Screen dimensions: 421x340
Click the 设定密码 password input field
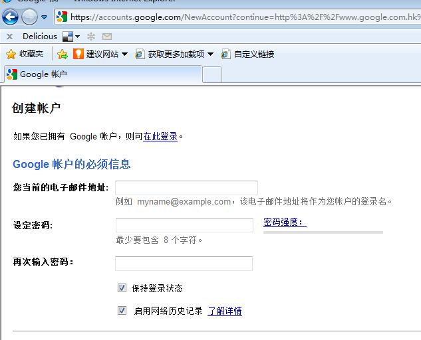click(184, 225)
